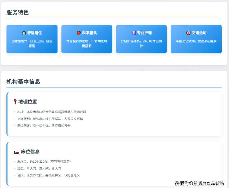Click the pushpin icon beside 地理位置
The image size is (229, 188).
15,102
